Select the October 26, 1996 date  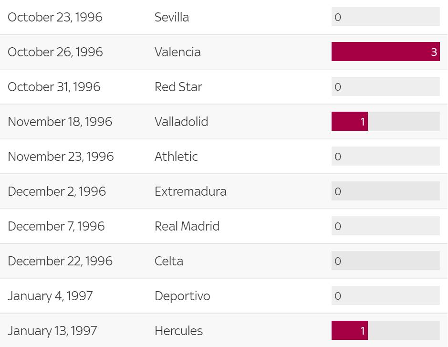(x=55, y=52)
